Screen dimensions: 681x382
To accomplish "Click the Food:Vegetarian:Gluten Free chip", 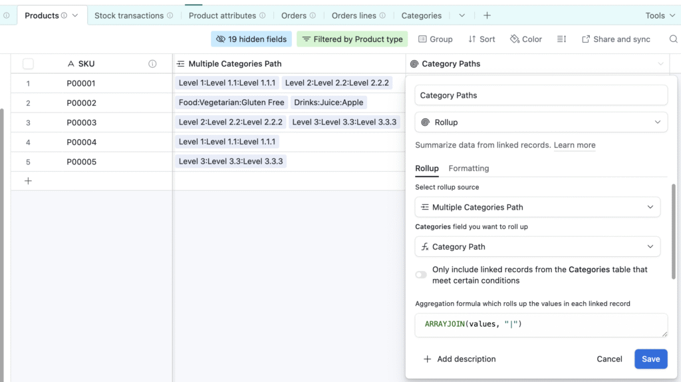I will coord(231,102).
